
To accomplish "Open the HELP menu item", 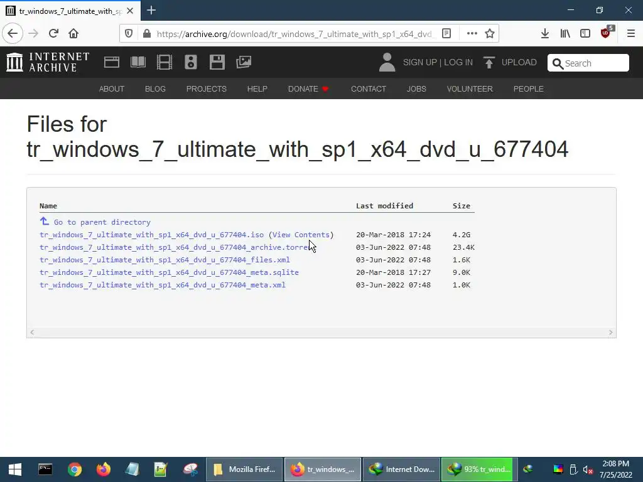I will 257,89.
